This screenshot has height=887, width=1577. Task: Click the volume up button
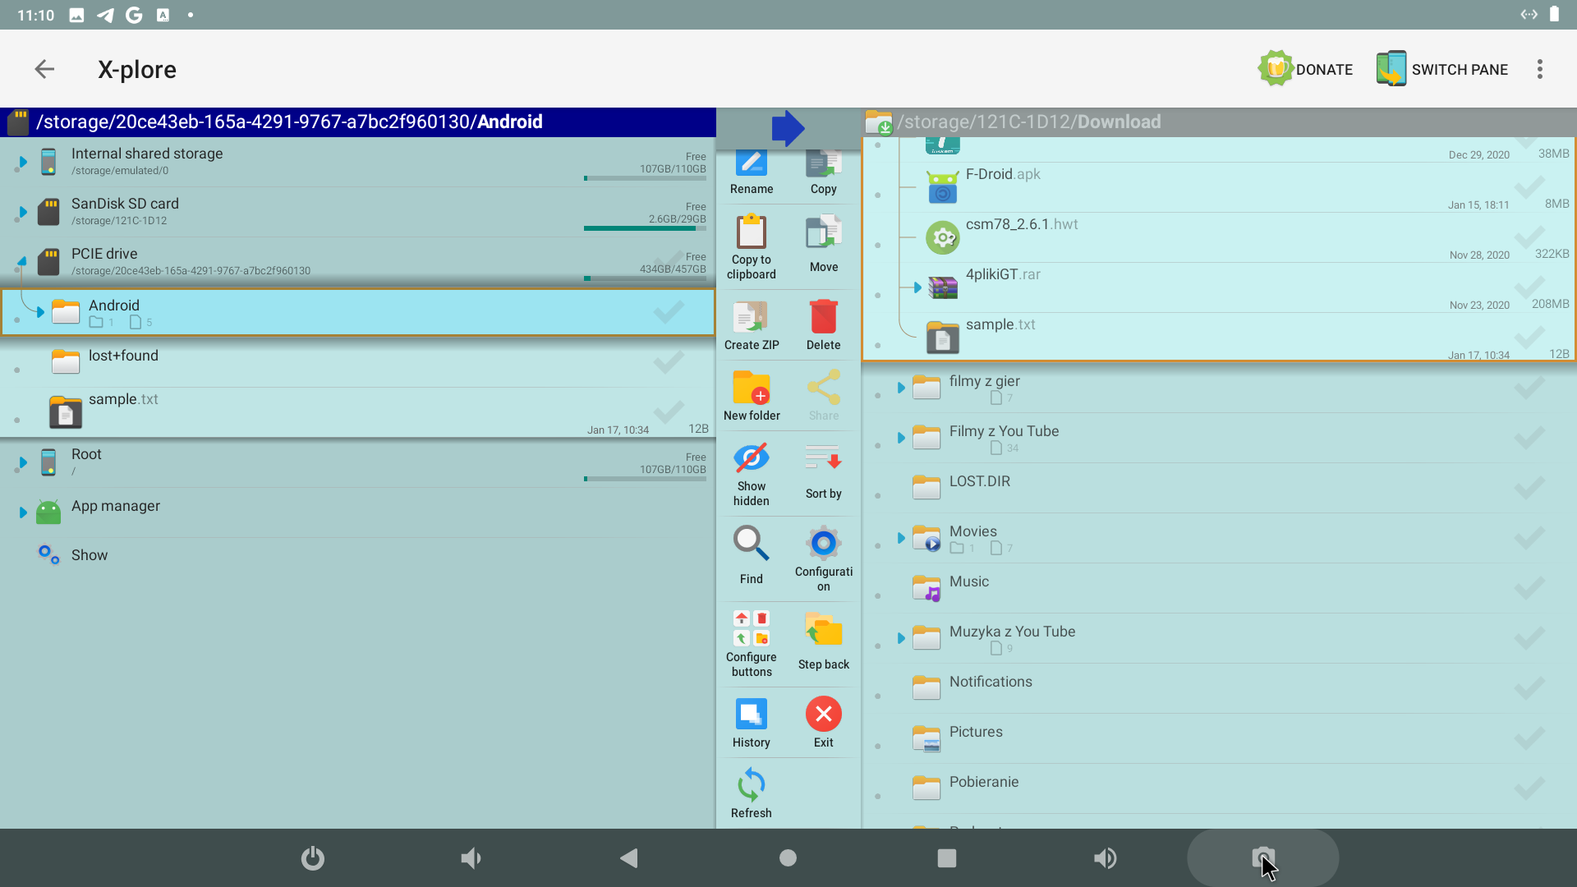coord(1105,858)
